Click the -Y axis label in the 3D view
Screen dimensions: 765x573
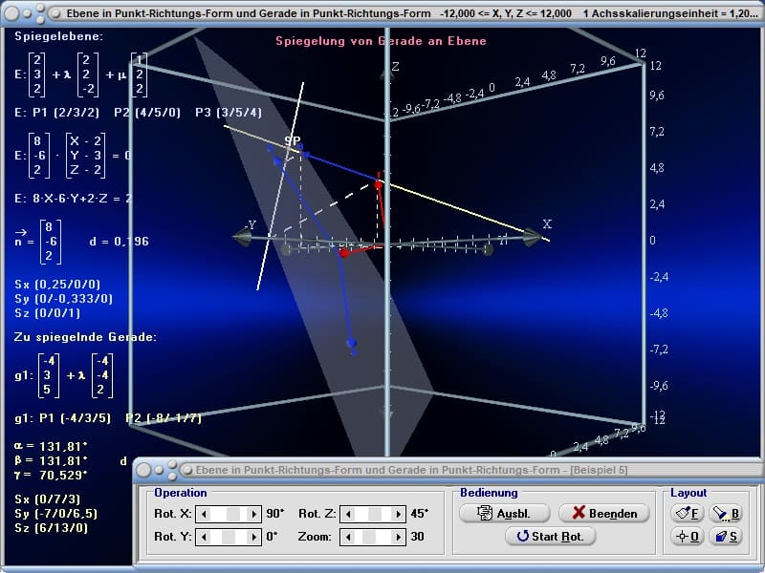tap(251, 224)
